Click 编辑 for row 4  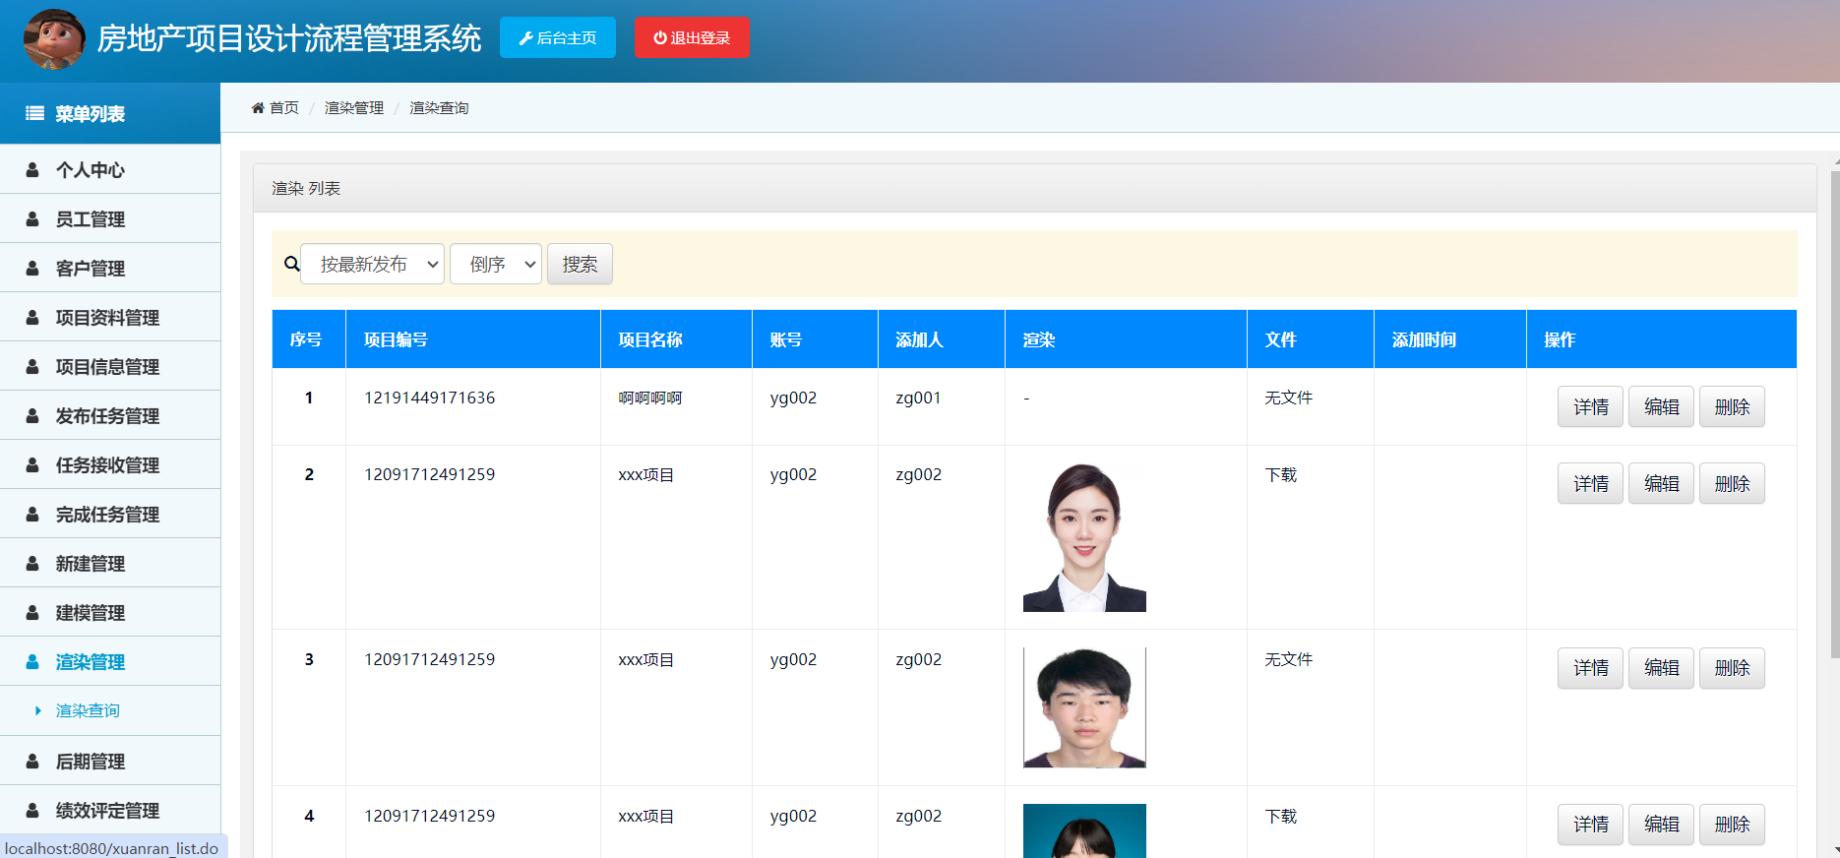pos(1661,825)
